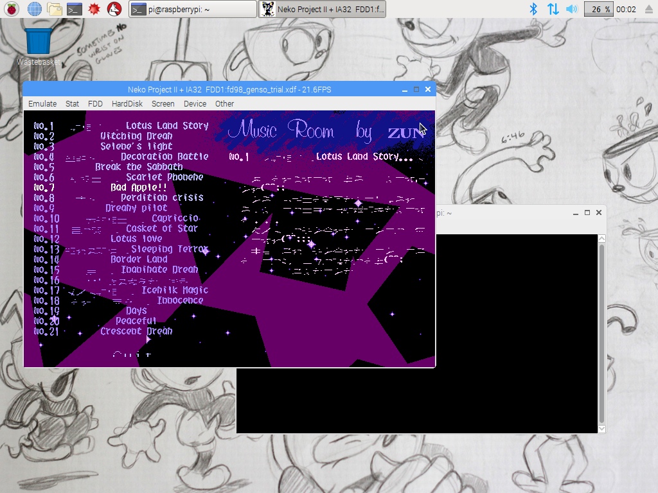Select track No.1 Lotus Land Story
Viewport: 658px width, 493px height.
(121, 126)
